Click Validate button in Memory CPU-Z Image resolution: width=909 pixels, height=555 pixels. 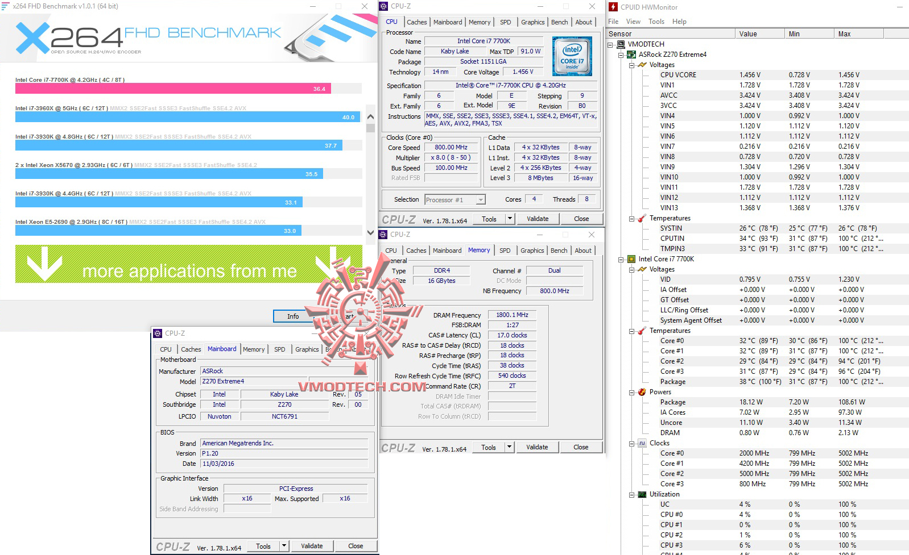[x=537, y=447]
